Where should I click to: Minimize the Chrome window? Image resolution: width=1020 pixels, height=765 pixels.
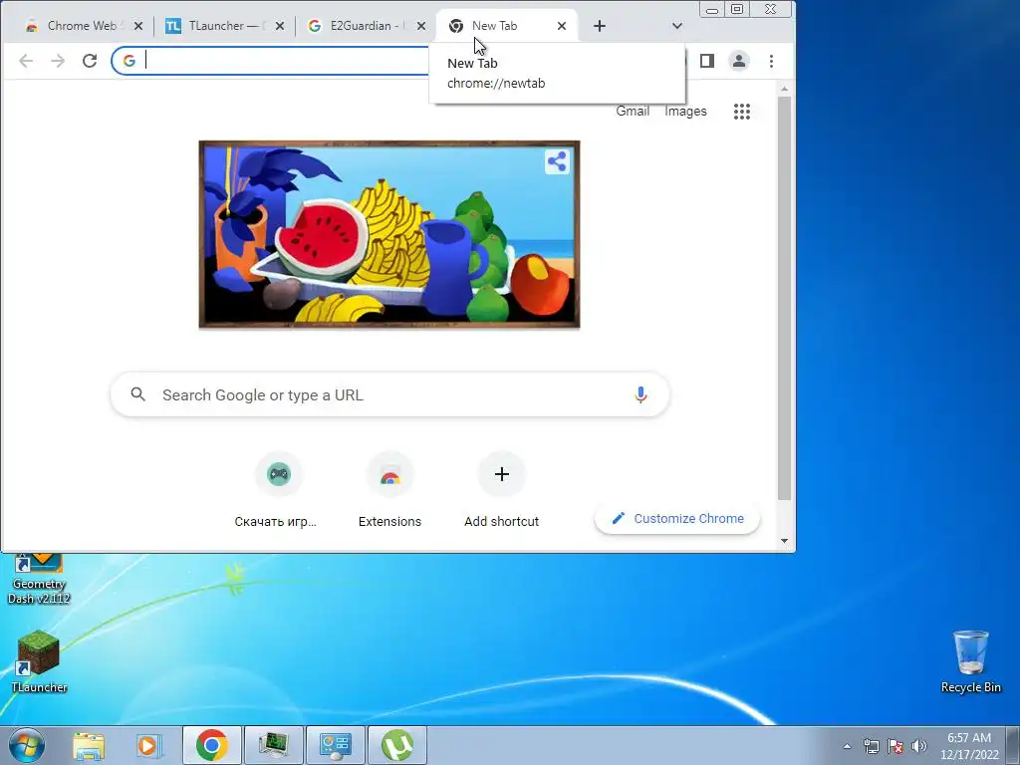[712, 10]
